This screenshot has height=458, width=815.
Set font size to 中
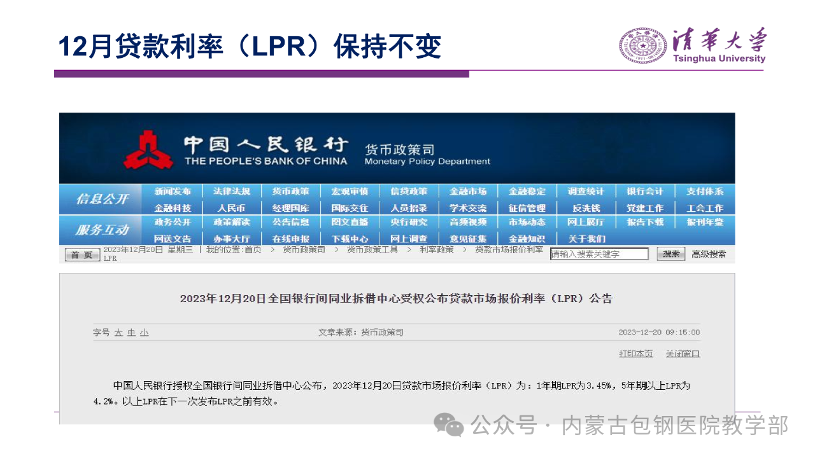click(131, 333)
